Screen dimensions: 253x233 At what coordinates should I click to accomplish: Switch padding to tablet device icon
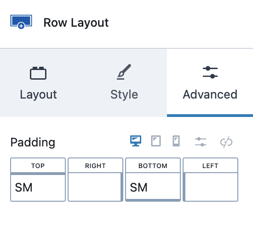point(156,141)
